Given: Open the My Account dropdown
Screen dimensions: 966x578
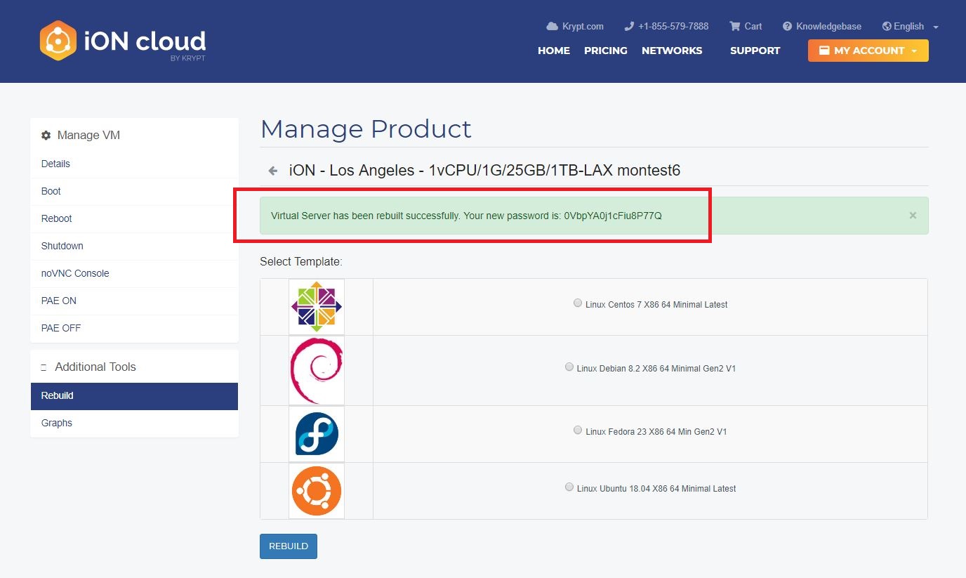Looking at the screenshot, I should point(868,51).
